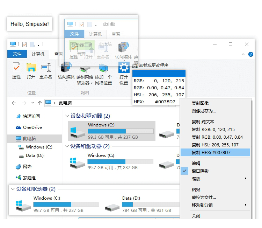The width and height of the screenshot is (262, 228).
Task: Open the 映射网络驱动器 dropdown arrow
Action: [92, 83]
